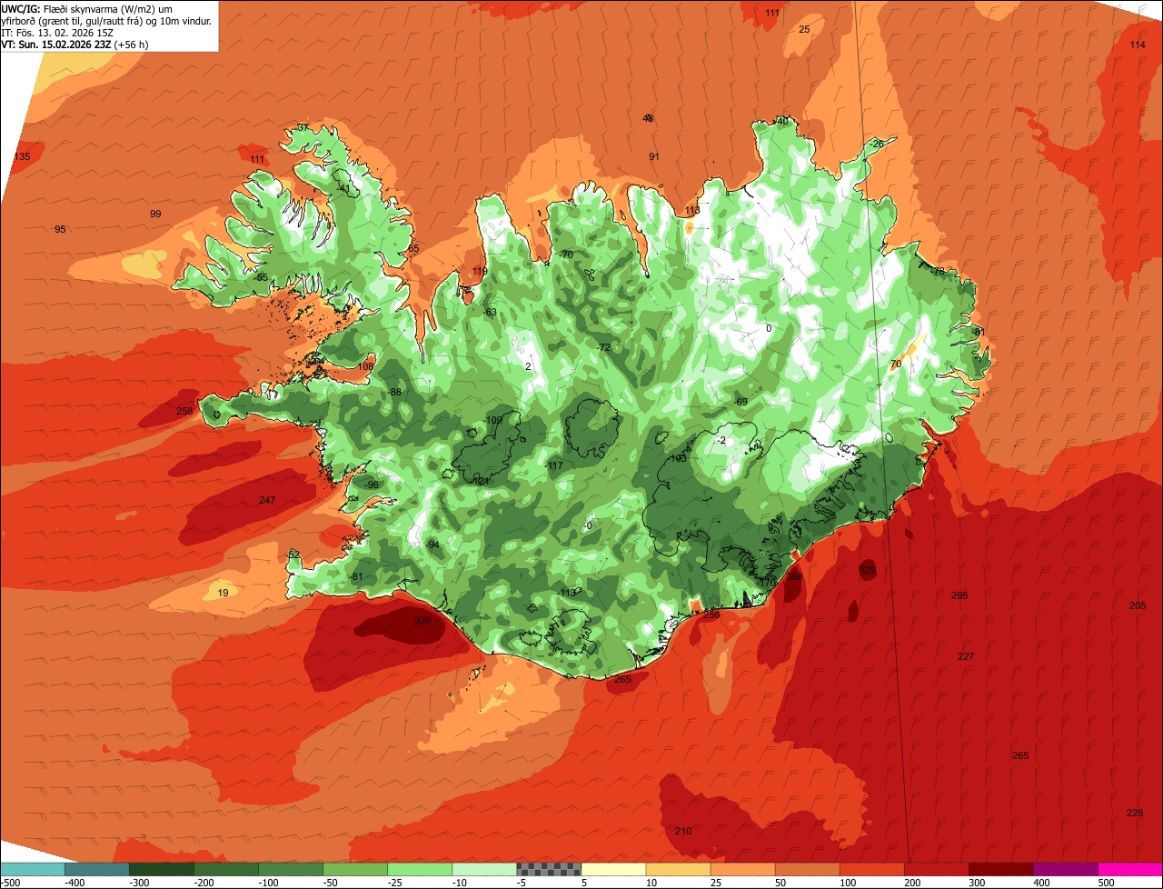Click the value 52 on the southwest peninsula
The width and height of the screenshot is (1163, 889).
[x=293, y=554]
